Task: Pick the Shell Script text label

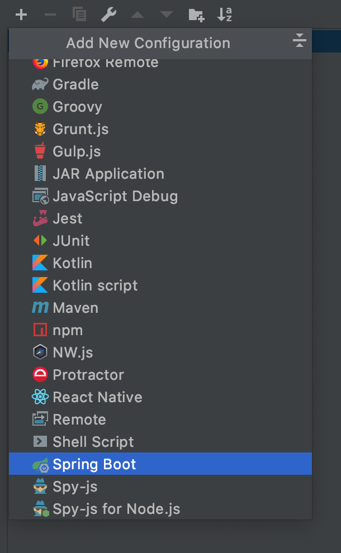Action: [93, 442]
